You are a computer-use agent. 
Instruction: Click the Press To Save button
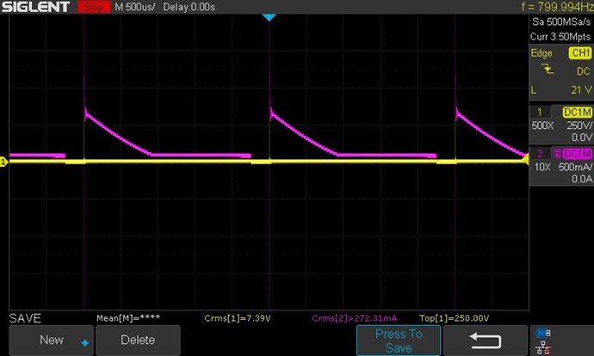(399, 341)
